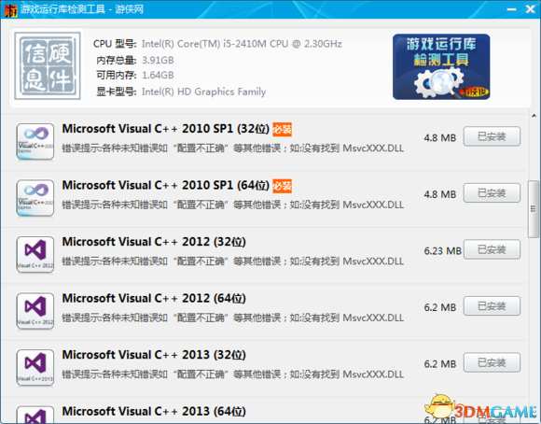Click 已安装 button for VC++ 2010 SP1 64位
Viewport: 541px width, 424px height.
[x=492, y=192]
